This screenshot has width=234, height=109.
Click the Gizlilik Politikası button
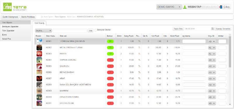click(28, 17)
